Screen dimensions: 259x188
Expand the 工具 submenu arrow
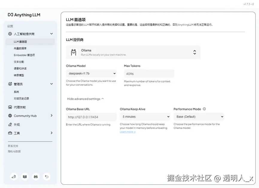click(52, 133)
